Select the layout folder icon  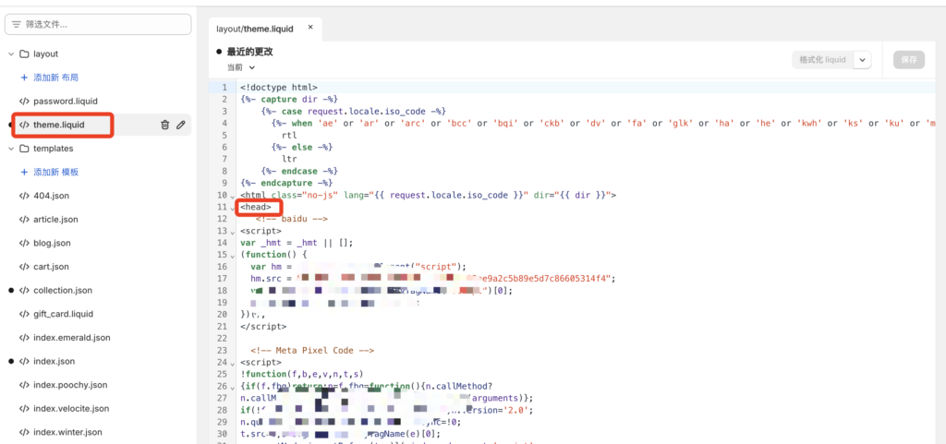(24, 54)
